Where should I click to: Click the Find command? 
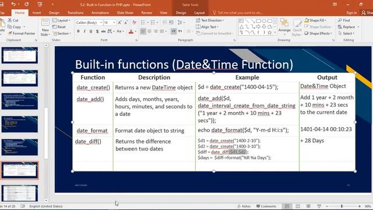[x=344, y=20]
